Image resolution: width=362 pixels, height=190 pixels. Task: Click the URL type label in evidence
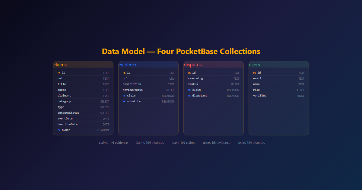pyautogui.click(x=172, y=79)
